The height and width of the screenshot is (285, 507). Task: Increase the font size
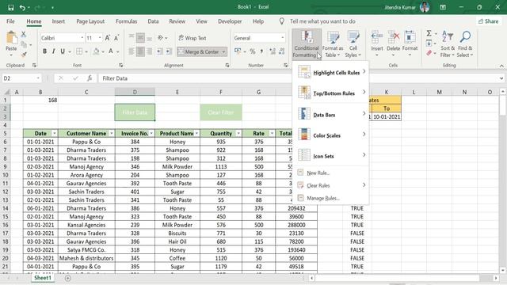coord(108,38)
